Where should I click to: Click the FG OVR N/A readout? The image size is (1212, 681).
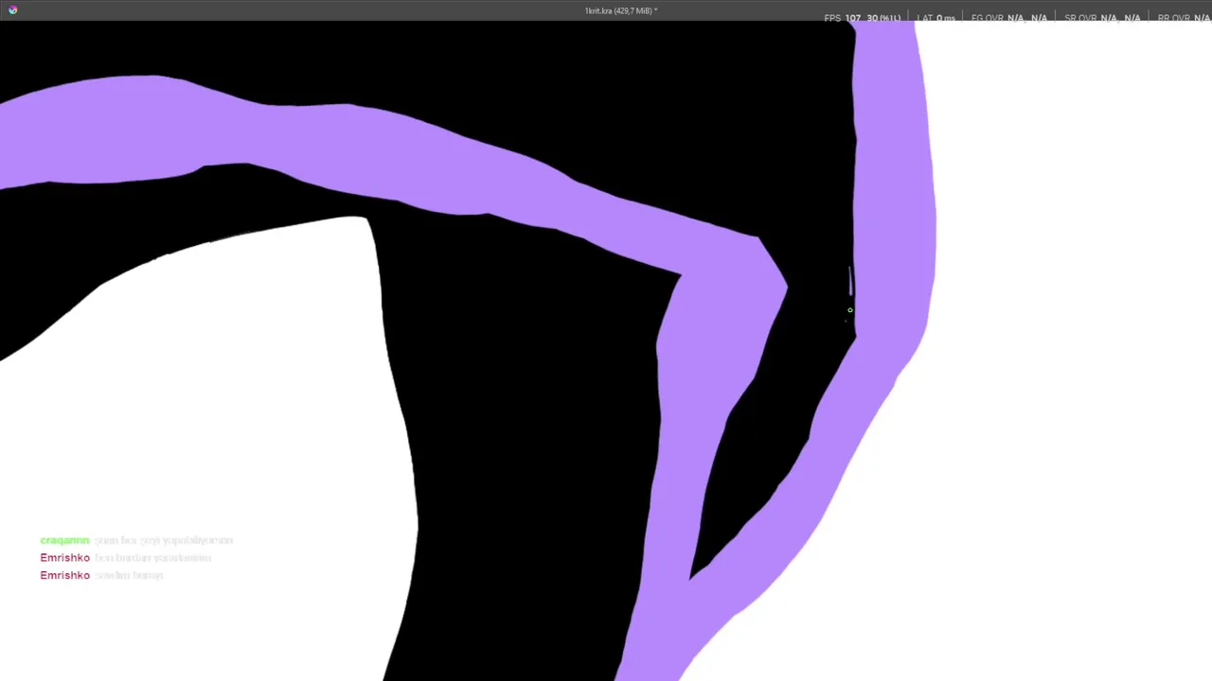[x=1009, y=18]
